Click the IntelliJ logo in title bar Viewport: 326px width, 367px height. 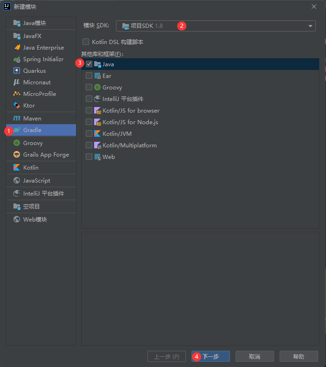pos(7,6)
